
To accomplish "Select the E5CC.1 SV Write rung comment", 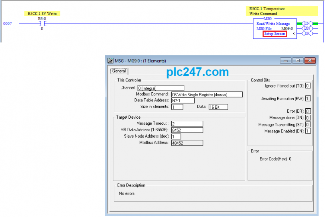I will [42, 14].
